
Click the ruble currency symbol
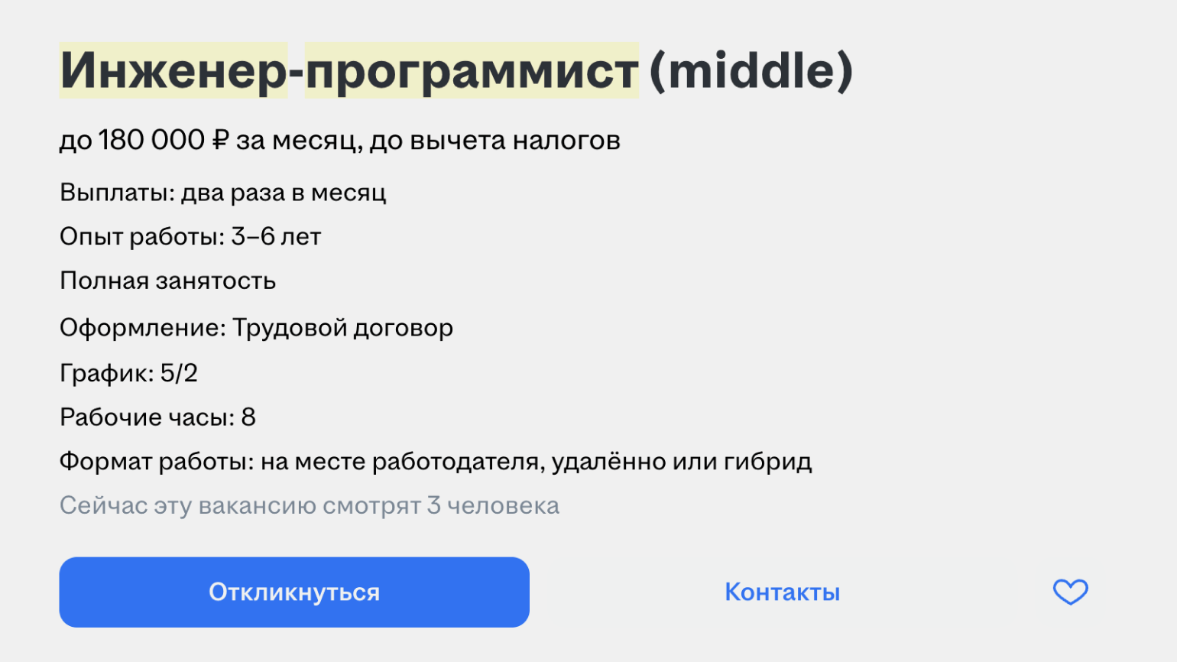tap(220, 141)
